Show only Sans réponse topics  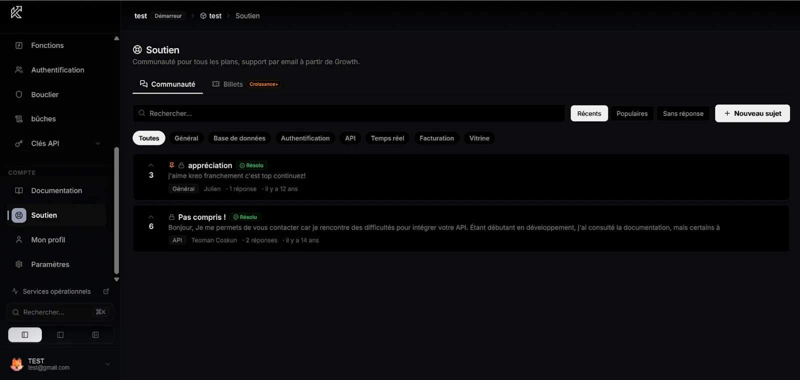(x=683, y=113)
